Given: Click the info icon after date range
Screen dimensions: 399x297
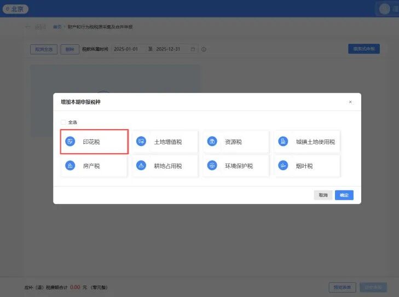Looking at the screenshot, I should click(x=204, y=49).
